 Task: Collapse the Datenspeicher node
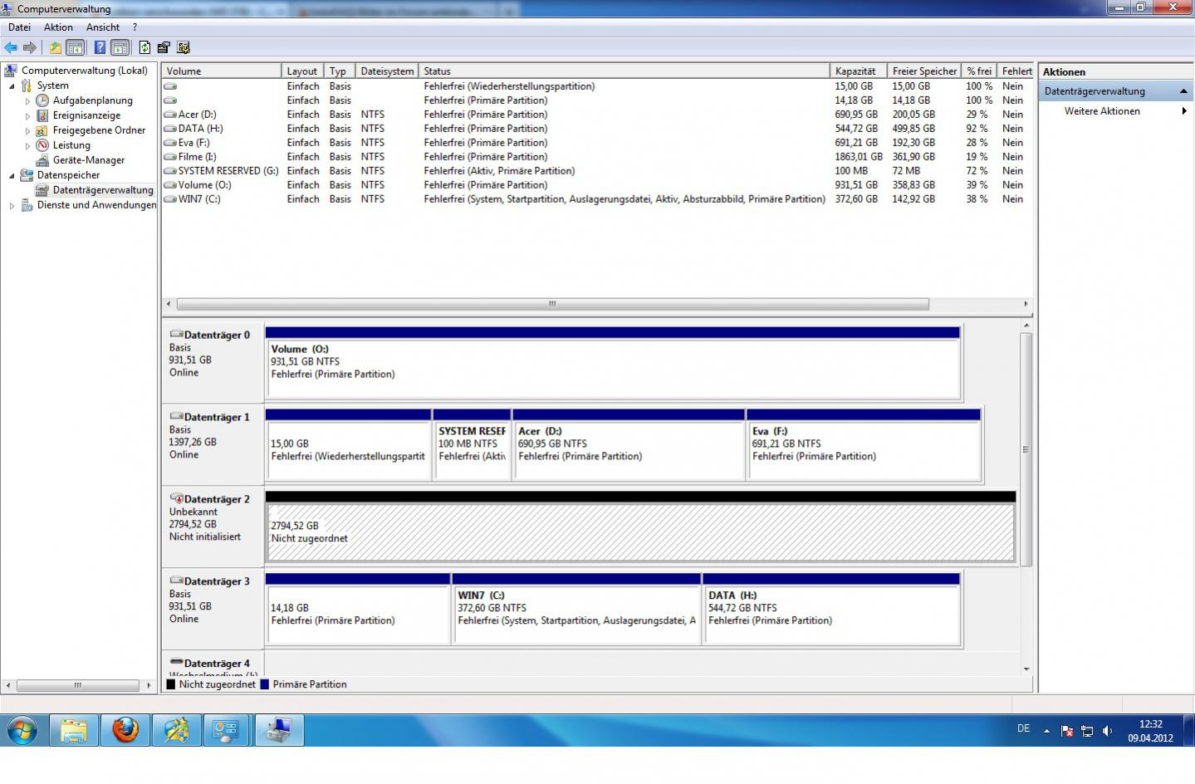(12, 175)
